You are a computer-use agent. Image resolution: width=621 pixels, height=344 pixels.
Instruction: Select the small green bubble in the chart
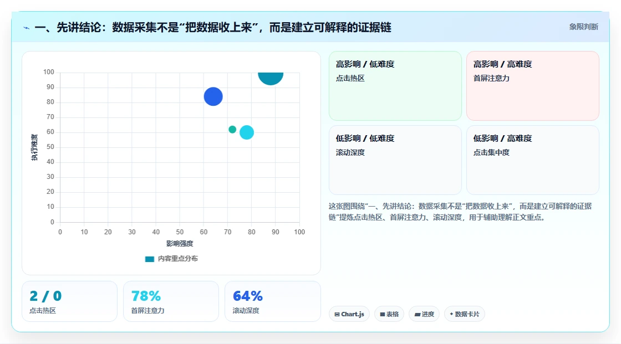pos(232,130)
